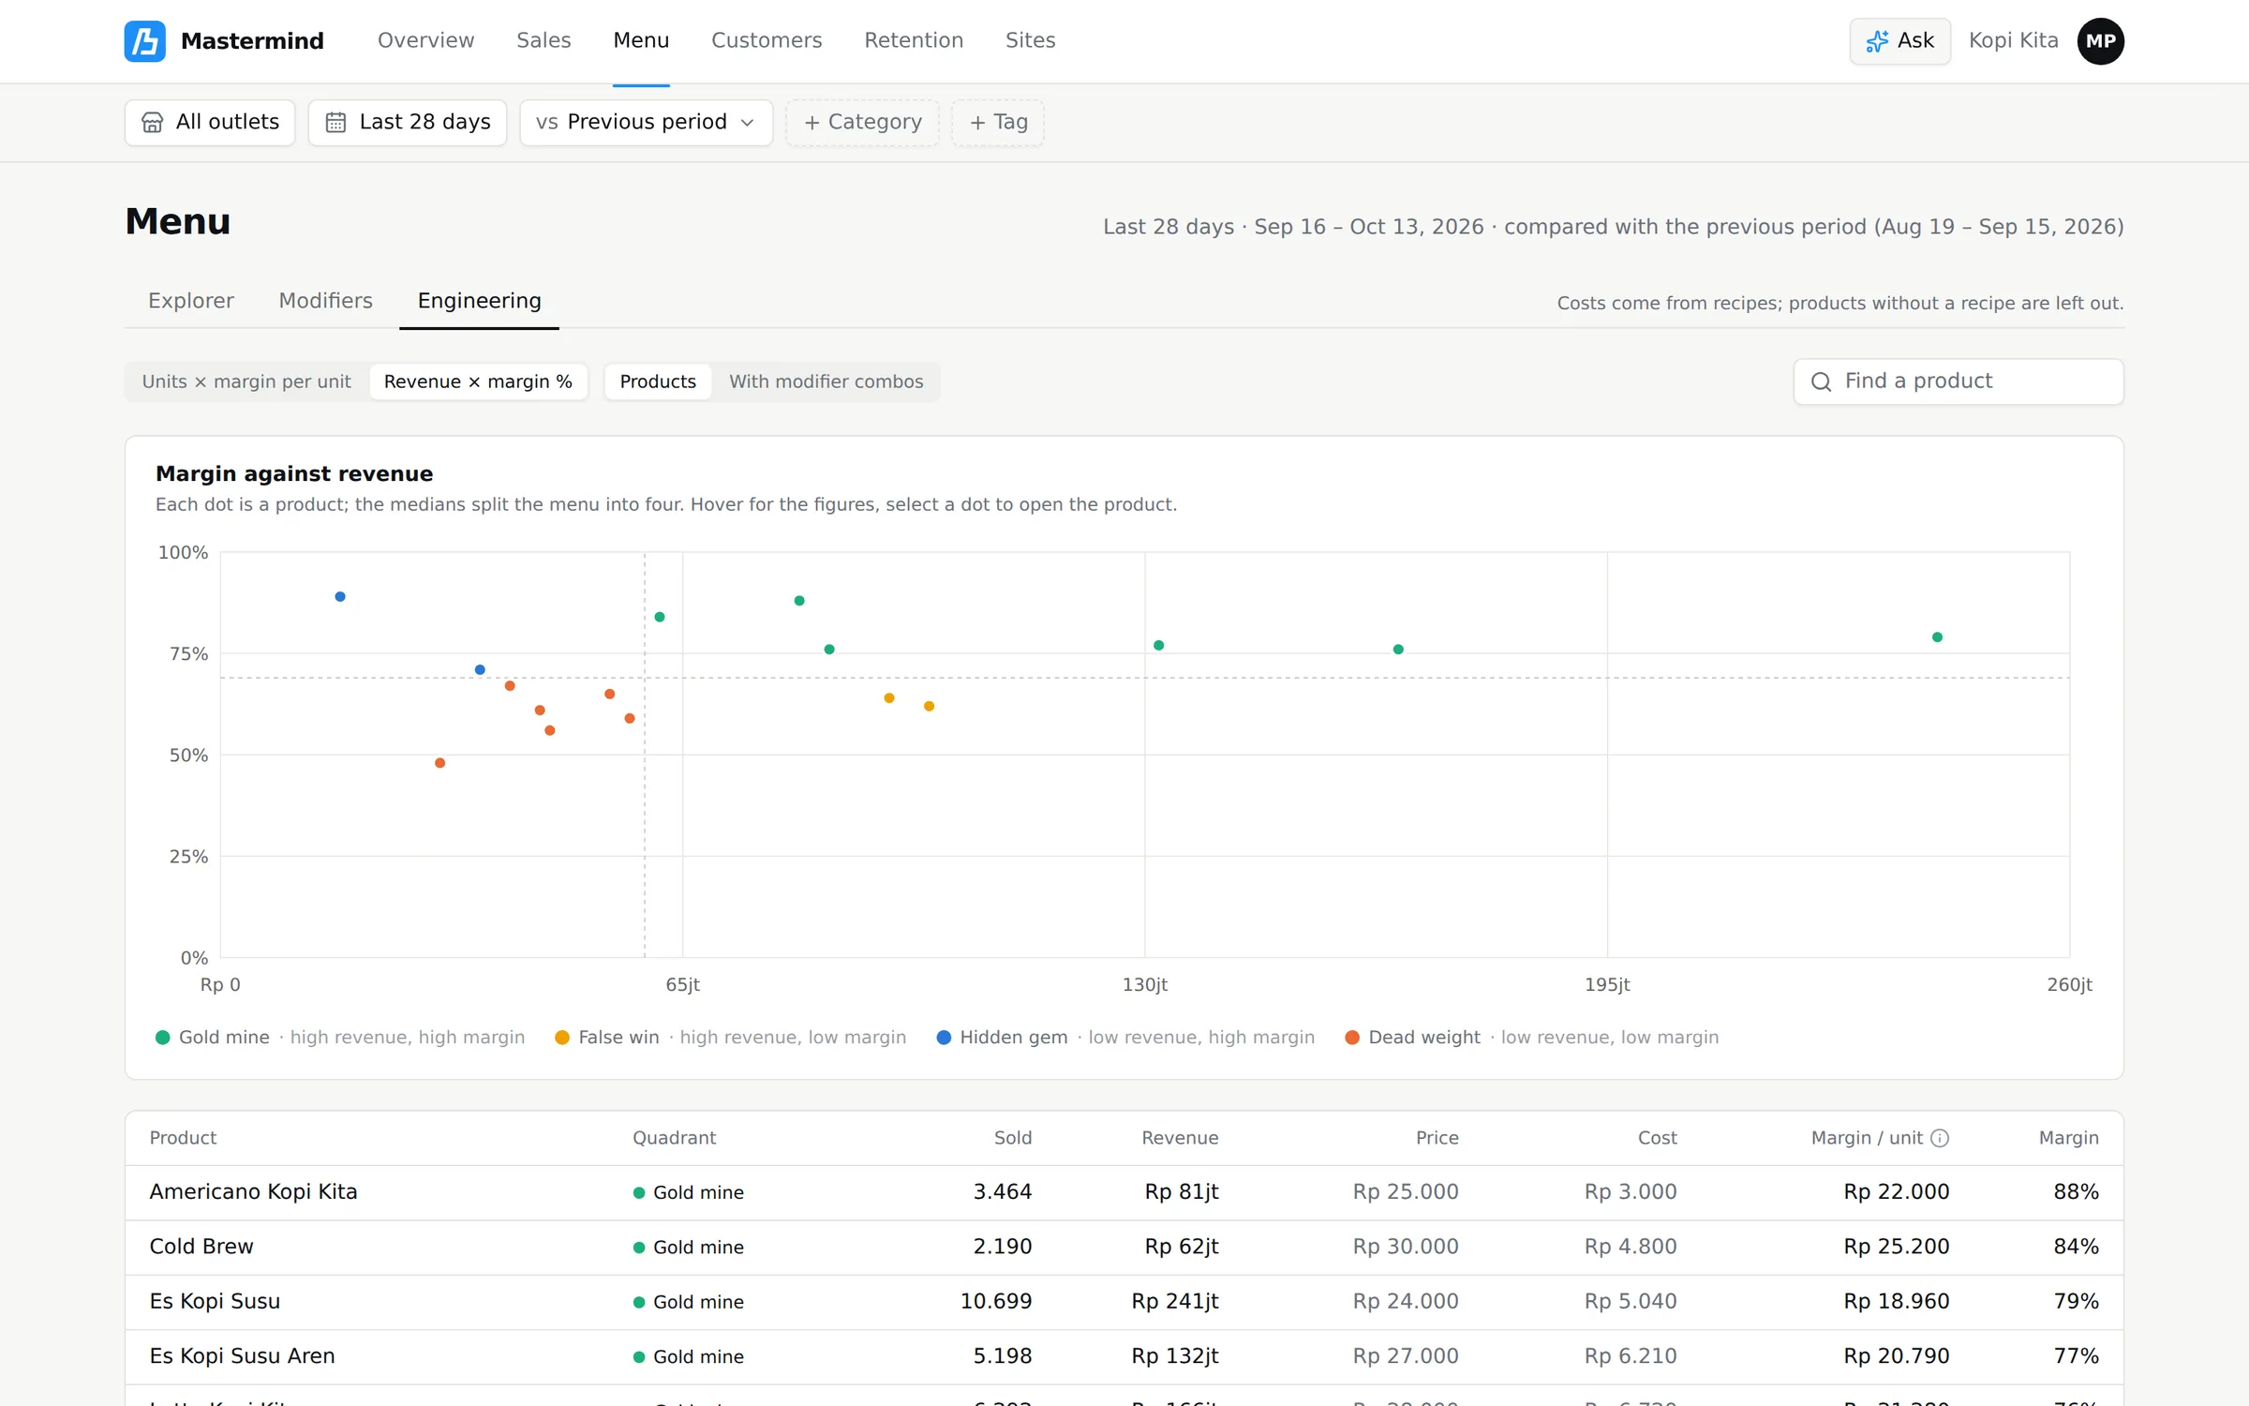Sort by the Revenue column header

click(x=1180, y=1138)
